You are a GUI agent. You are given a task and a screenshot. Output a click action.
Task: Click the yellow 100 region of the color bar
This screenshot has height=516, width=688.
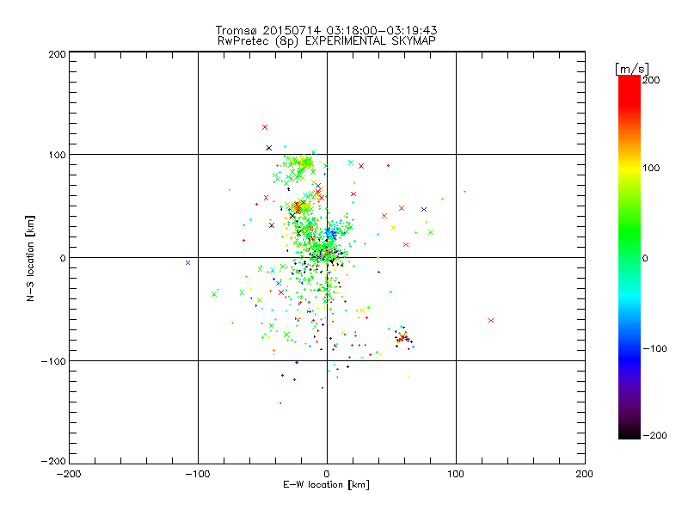pyautogui.click(x=630, y=168)
